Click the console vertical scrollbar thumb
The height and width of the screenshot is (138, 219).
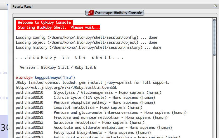click(x=214, y=37)
